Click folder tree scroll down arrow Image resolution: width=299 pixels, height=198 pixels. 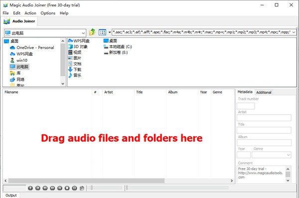63,84
